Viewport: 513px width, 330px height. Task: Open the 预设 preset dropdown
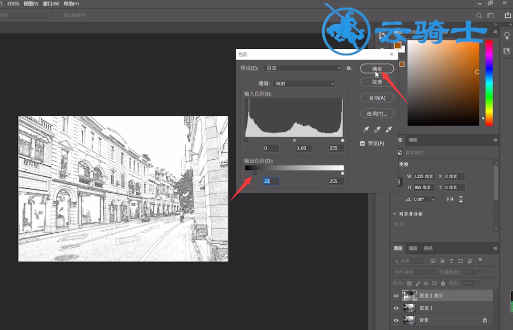303,68
